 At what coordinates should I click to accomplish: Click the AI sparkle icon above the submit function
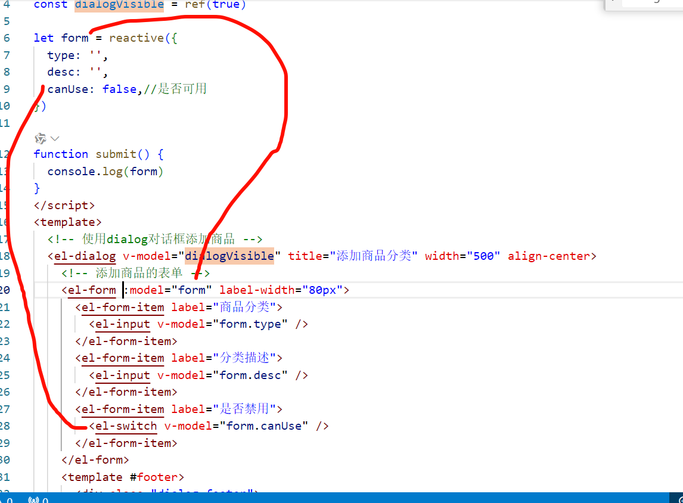pos(41,138)
